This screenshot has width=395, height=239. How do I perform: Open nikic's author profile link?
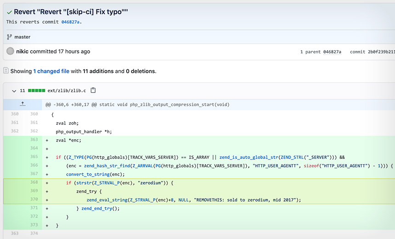pos(22,51)
